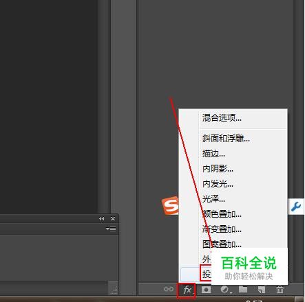
Task: Collapse the floating panel with double arrows
Action: [x=101, y=219]
